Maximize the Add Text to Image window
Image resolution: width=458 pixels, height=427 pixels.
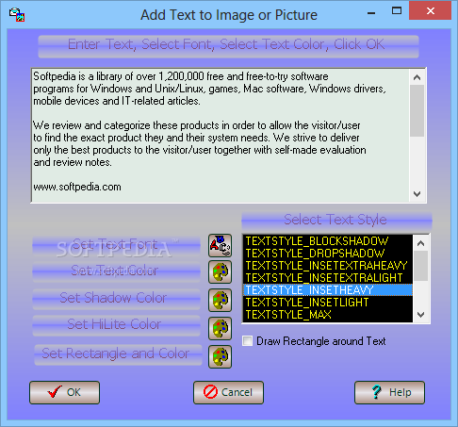coord(397,11)
